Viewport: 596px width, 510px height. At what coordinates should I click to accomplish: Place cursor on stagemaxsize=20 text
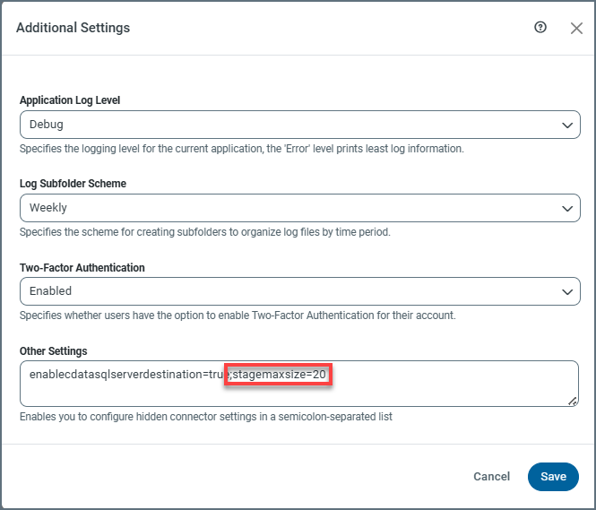pos(280,373)
